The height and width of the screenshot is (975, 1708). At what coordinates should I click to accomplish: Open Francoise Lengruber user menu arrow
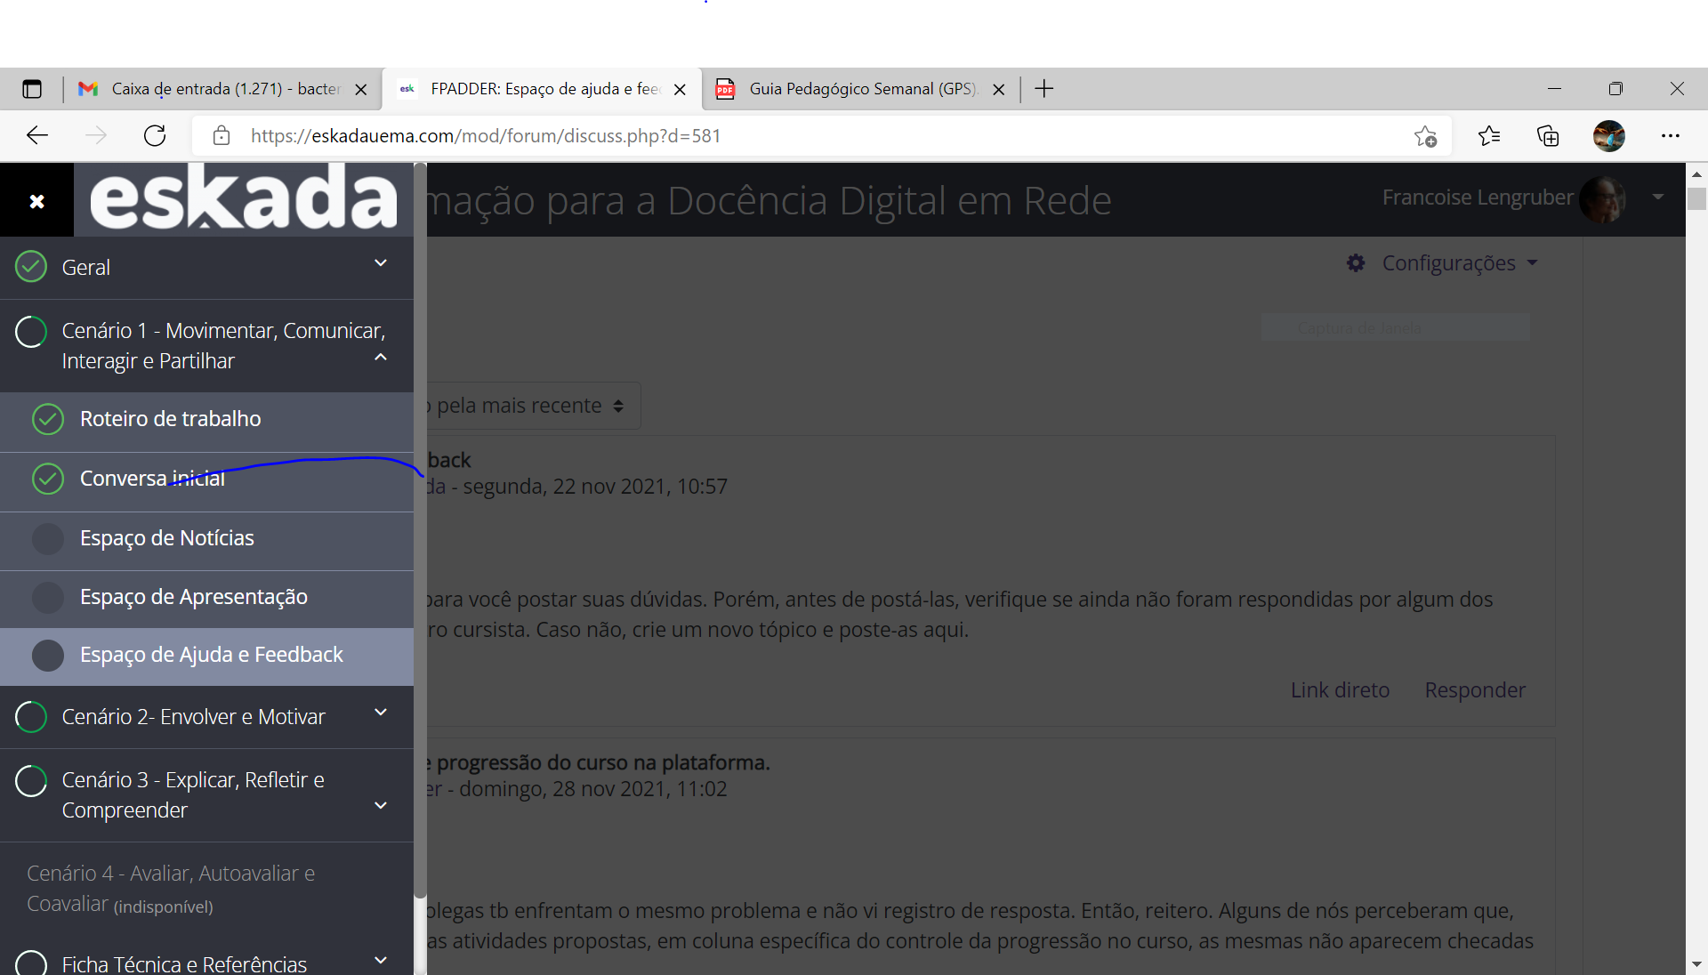1658,197
